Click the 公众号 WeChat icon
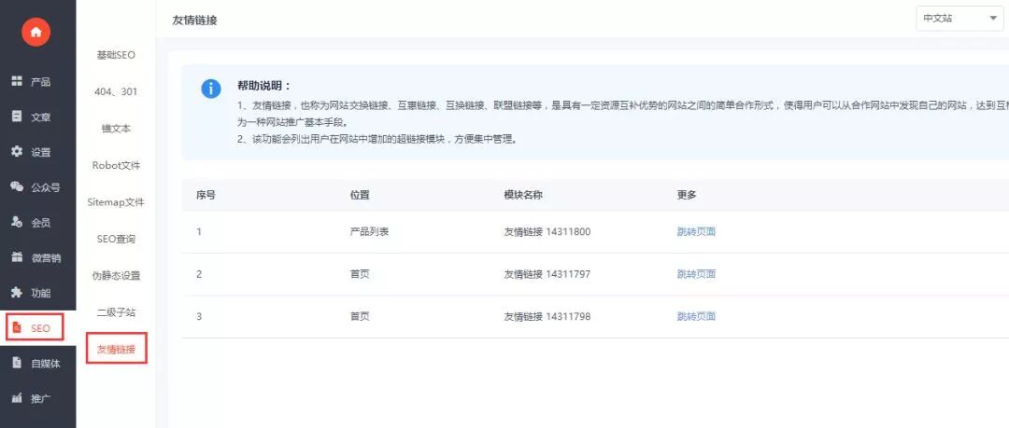Screen dimensions: 1009x428 tap(18, 187)
